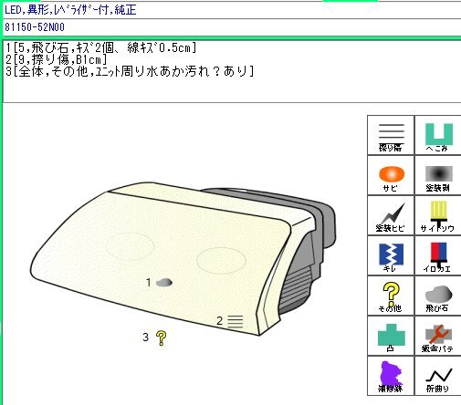The image size is (461, 405).
Task: Select the 板金パテ wrench icon
Action: (x=438, y=337)
